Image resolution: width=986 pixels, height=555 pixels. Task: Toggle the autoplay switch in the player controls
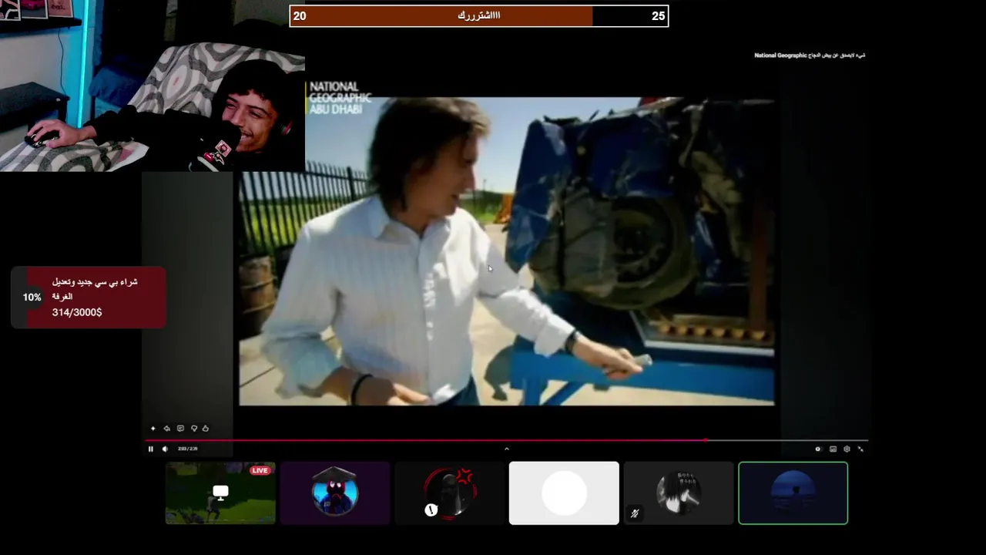tap(818, 449)
